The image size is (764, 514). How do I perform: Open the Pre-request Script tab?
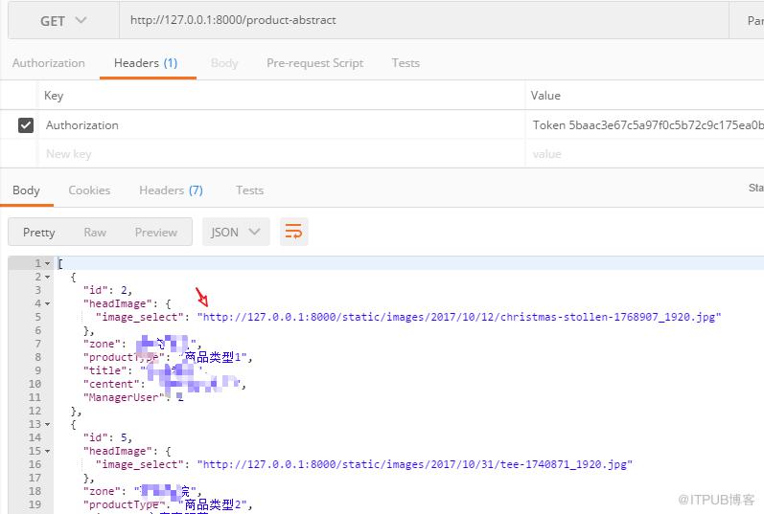(x=314, y=63)
